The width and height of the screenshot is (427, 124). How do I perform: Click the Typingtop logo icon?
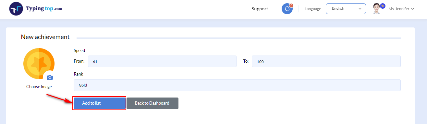(x=16, y=9)
